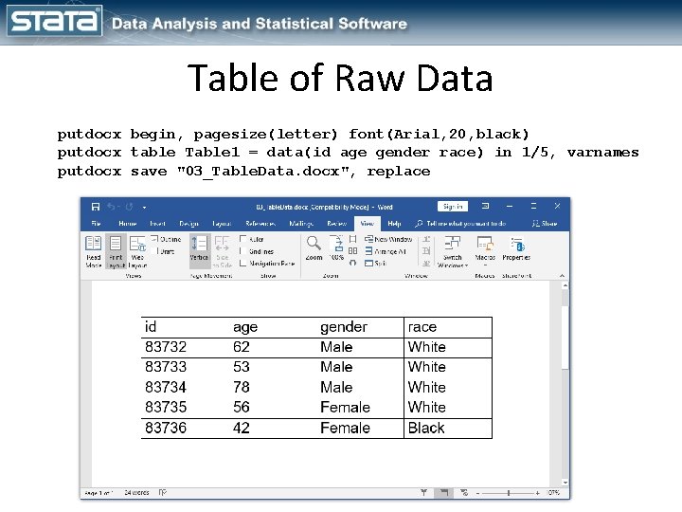This screenshot has width=682, height=512.
Task: Select the View ribbon tab
Action: pyautogui.click(x=368, y=224)
